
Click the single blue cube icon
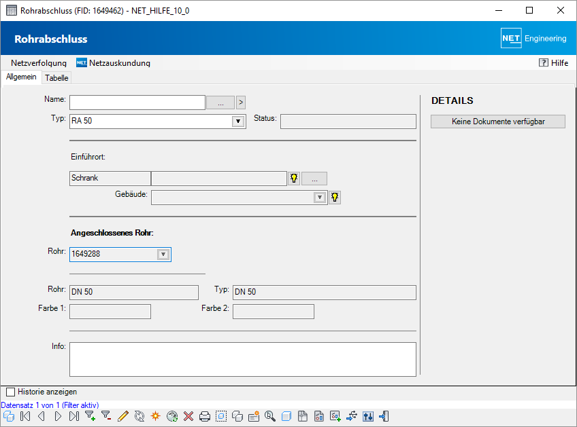point(286,416)
